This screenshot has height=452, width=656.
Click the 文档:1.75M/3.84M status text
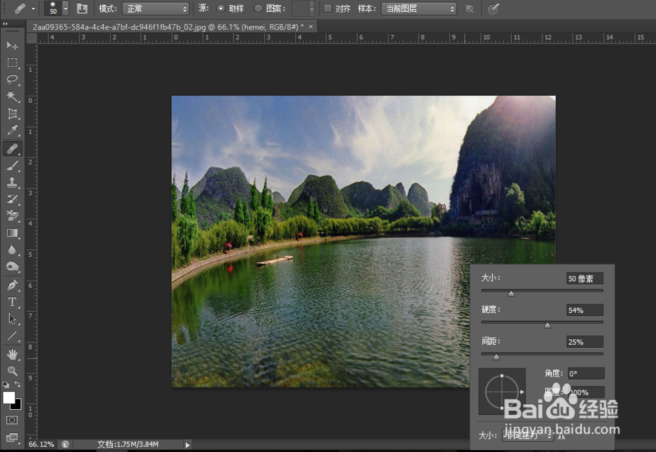point(128,445)
